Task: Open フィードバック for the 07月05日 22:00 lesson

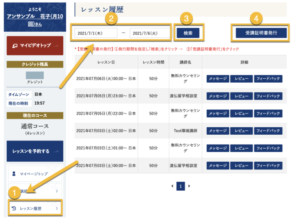Action: pyautogui.click(x=268, y=113)
